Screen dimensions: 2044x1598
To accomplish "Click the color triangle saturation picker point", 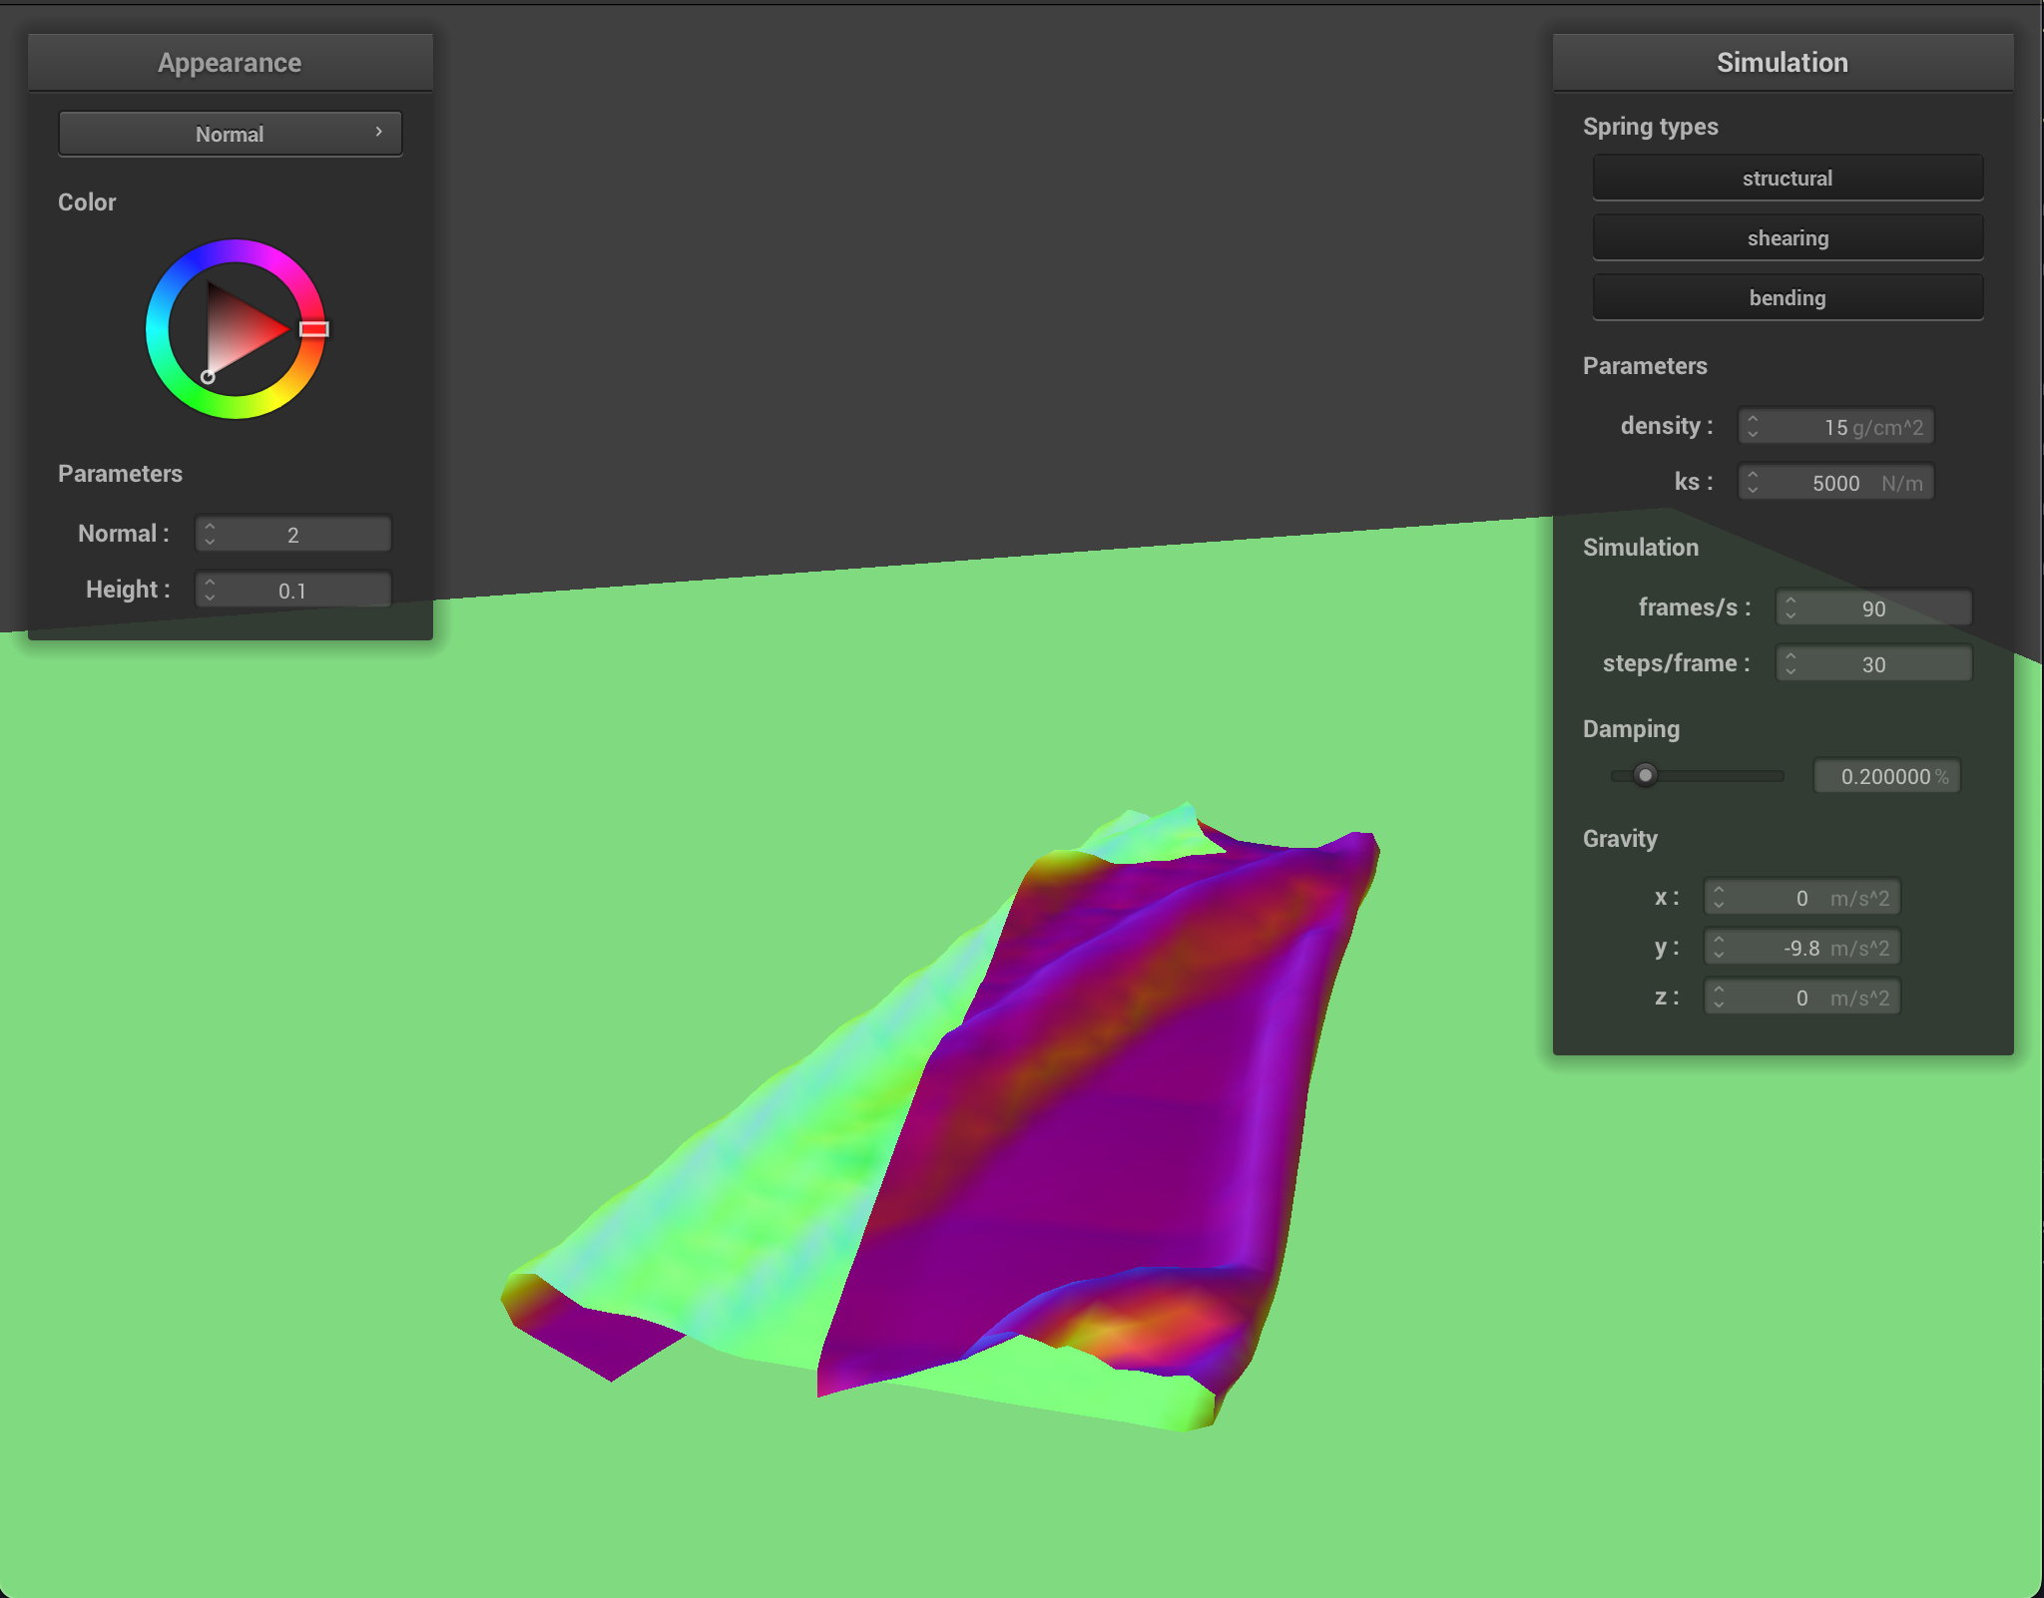I will (208, 377).
